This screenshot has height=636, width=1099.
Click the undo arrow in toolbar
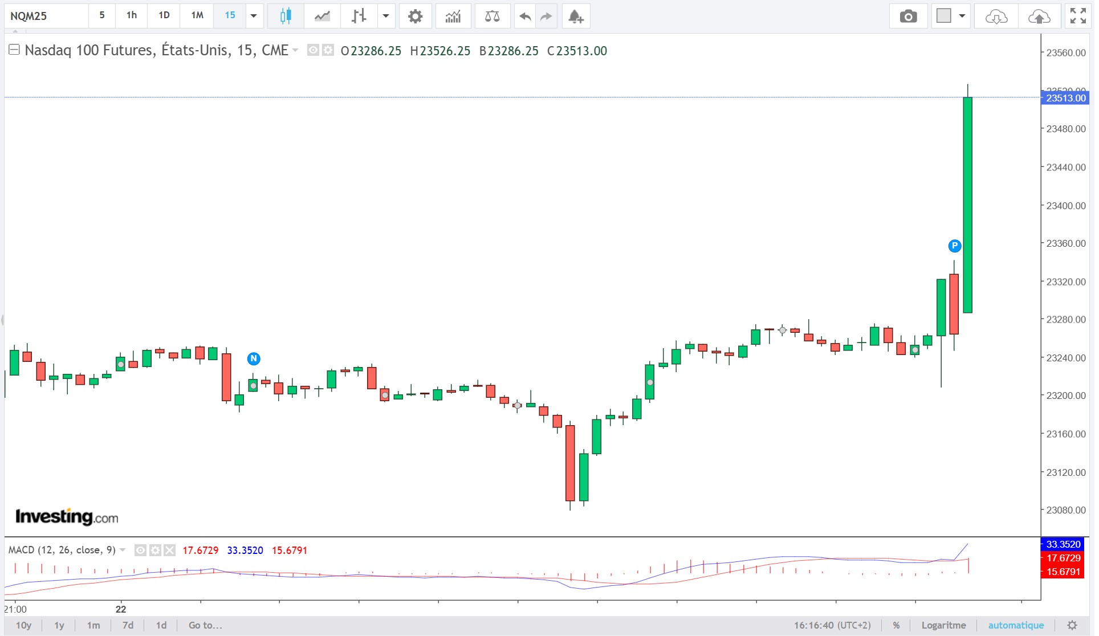tap(525, 16)
